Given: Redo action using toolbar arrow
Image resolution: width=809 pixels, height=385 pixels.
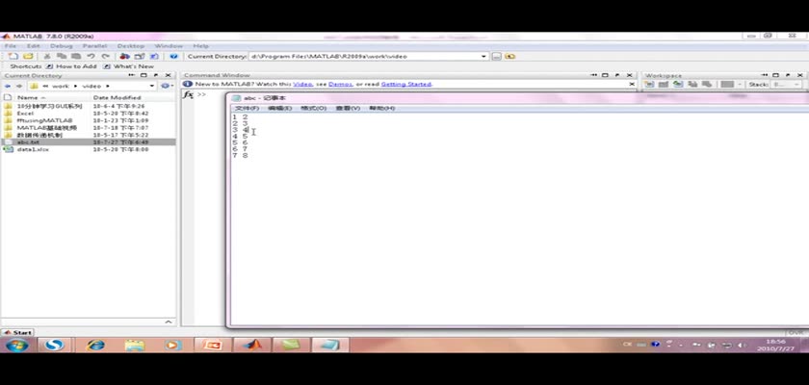Looking at the screenshot, I should 105,56.
